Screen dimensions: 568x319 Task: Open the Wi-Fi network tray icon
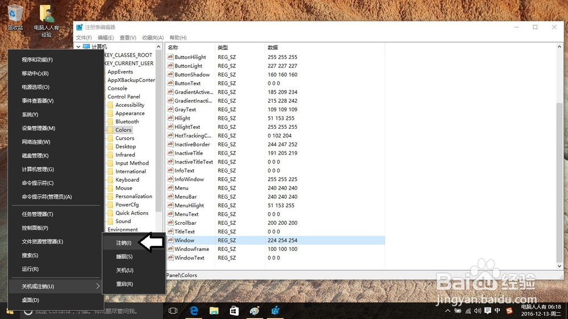[x=469, y=310]
